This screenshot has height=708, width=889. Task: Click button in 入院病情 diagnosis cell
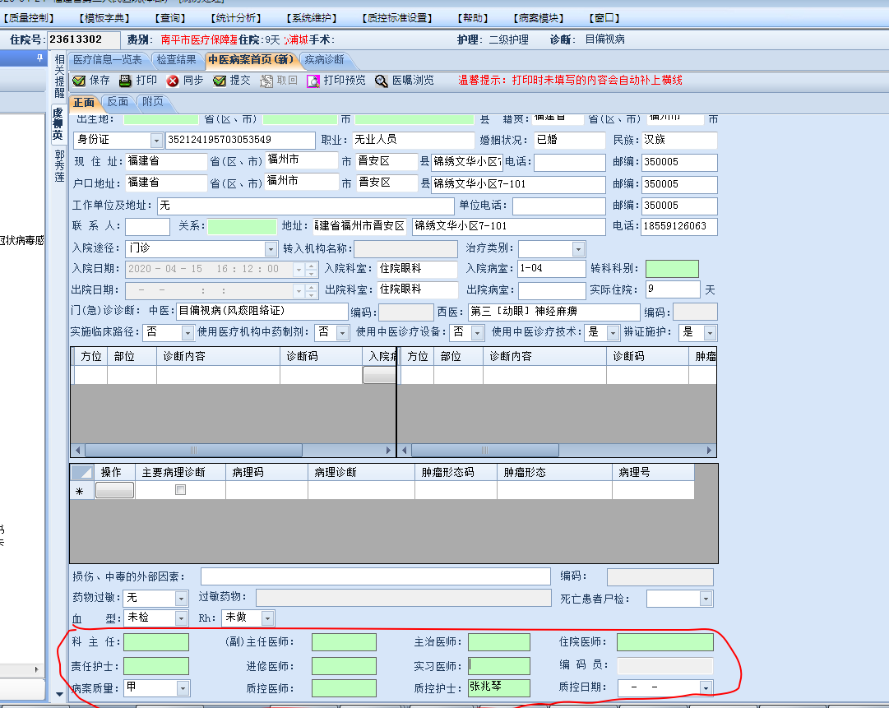tap(379, 375)
